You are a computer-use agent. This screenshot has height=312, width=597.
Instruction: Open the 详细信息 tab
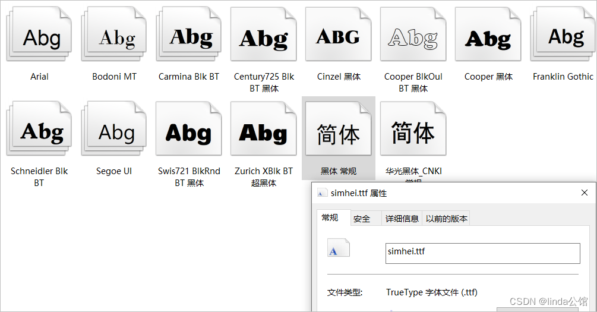coord(402,219)
